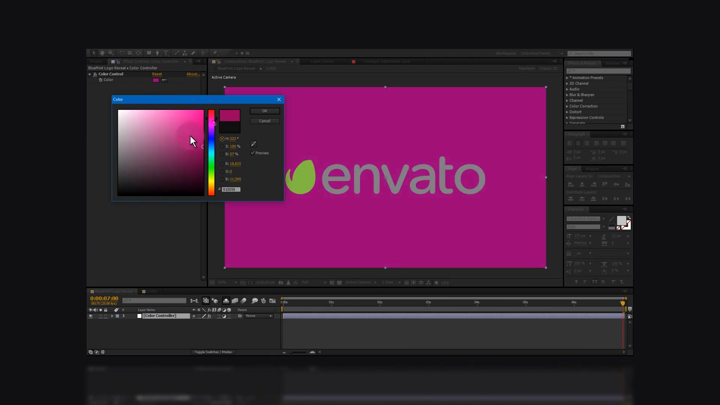
Task: Expand Color Correction effects category
Action: click(x=567, y=106)
